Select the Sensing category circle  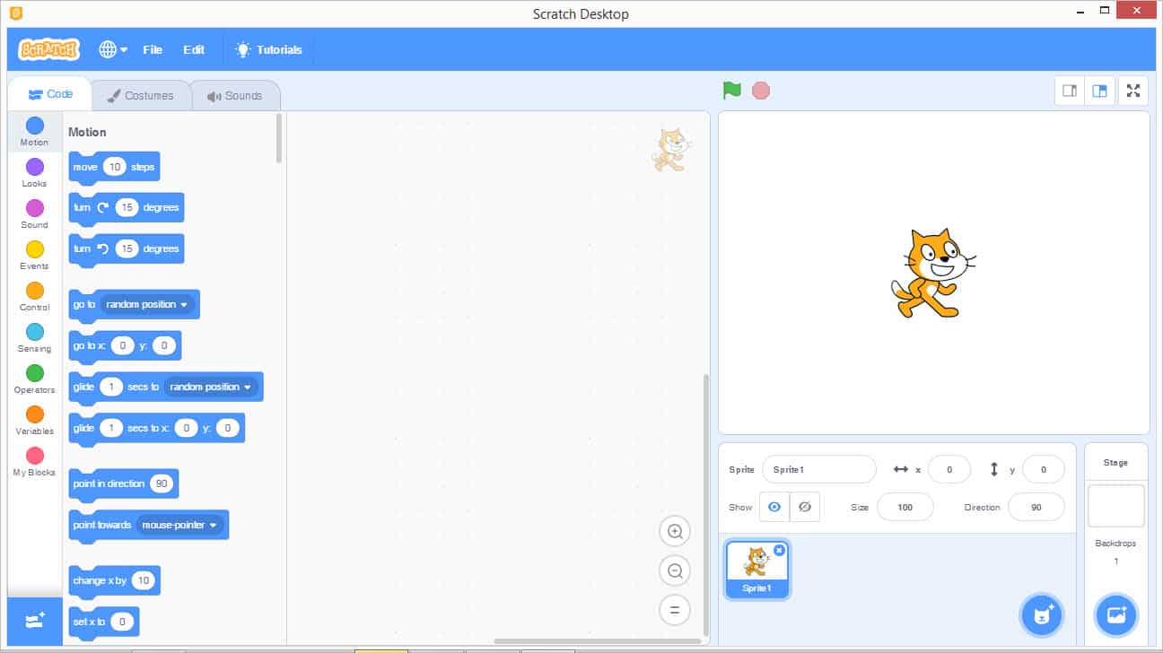click(x=35, y=332)
